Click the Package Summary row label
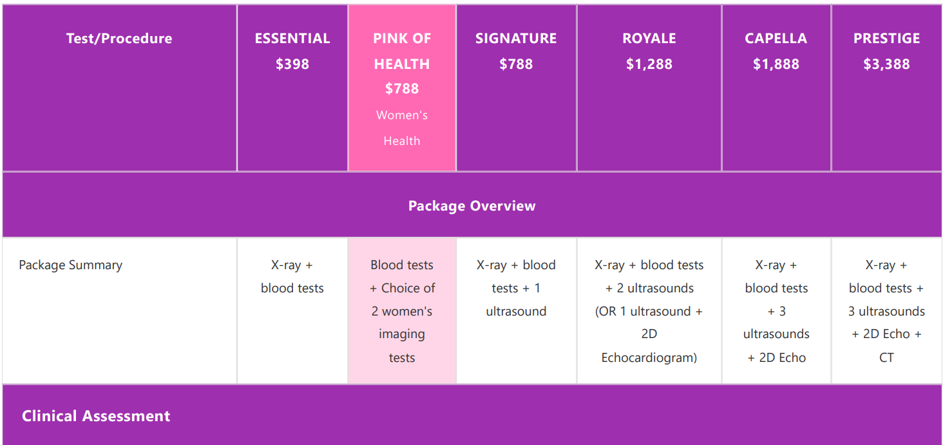The image size is (945, 445). [70, 265]
